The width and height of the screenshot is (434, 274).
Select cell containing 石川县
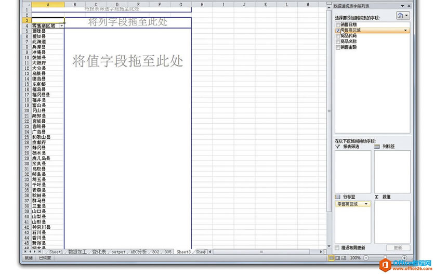48,232
